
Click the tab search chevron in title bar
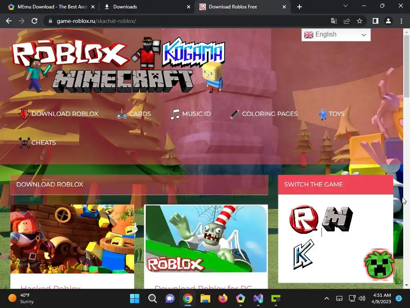click(346, 6)
